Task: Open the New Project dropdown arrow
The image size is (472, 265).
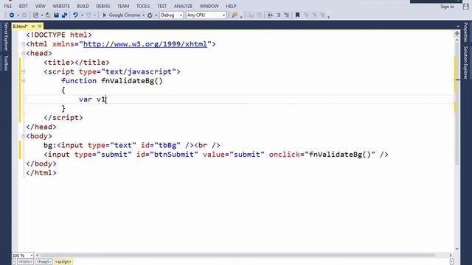Action: pos(42,15)
